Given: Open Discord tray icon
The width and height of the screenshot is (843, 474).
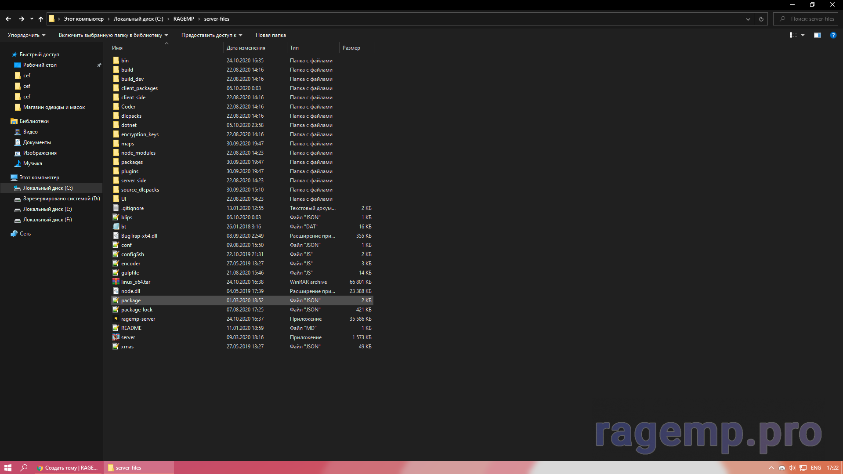Looking at the screenshot, I should [x=782, y=467].
